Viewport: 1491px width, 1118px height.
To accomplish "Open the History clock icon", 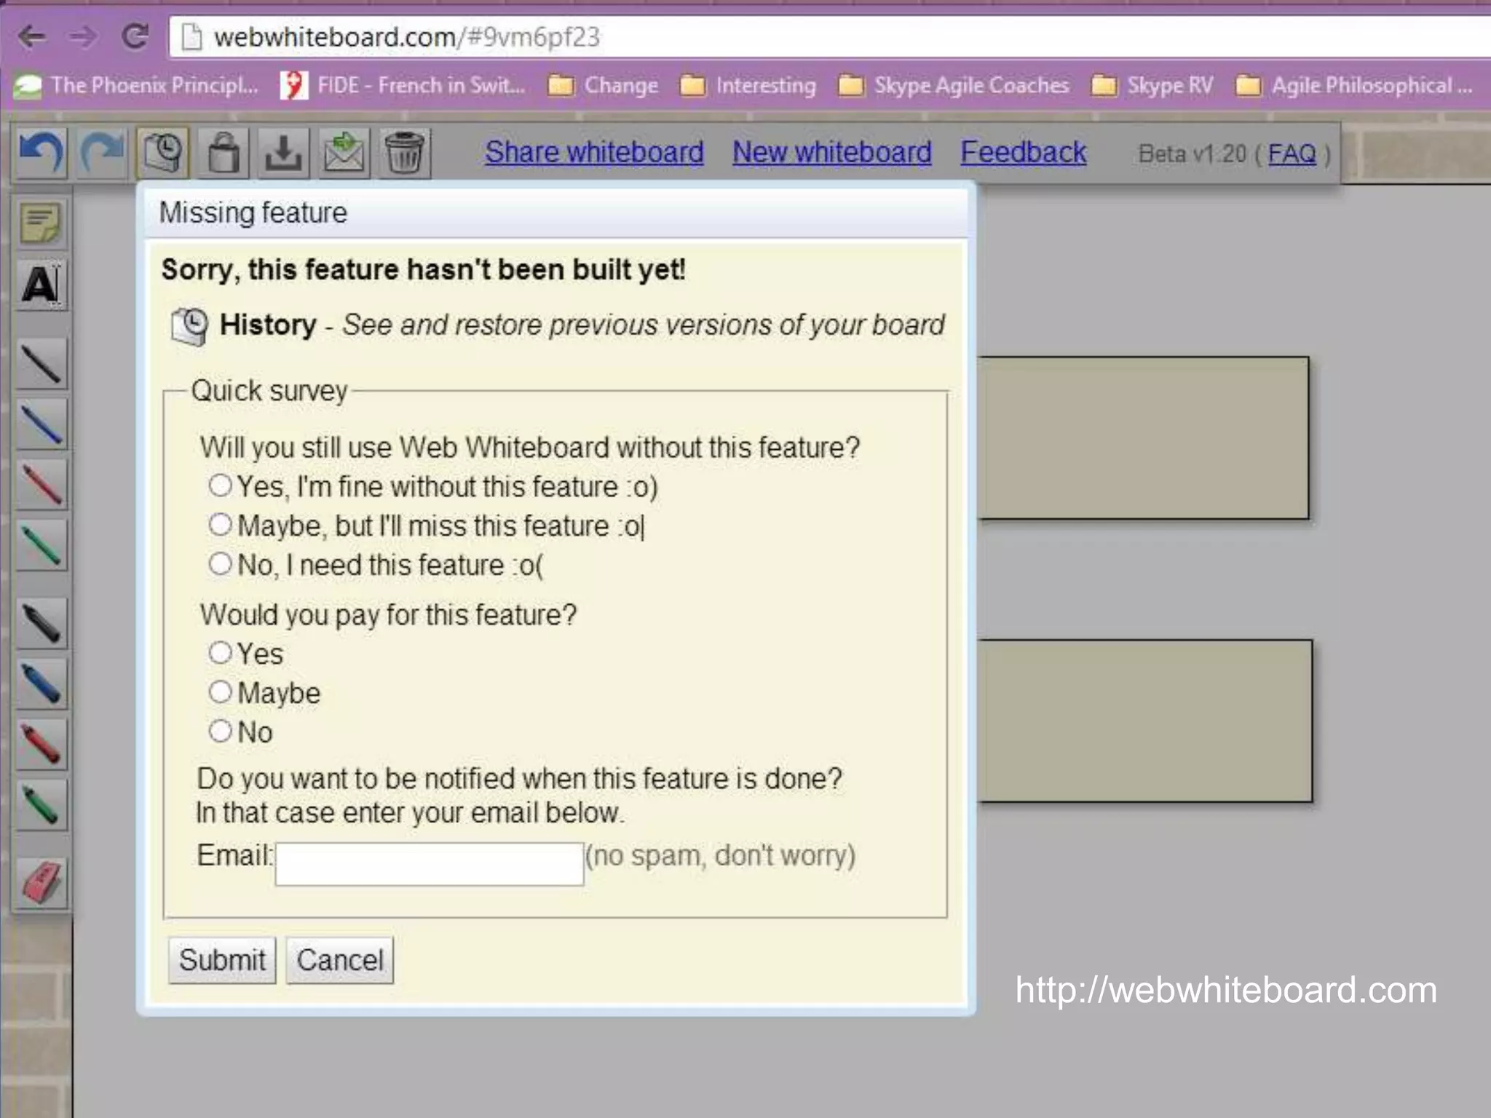I will [162, 153].
